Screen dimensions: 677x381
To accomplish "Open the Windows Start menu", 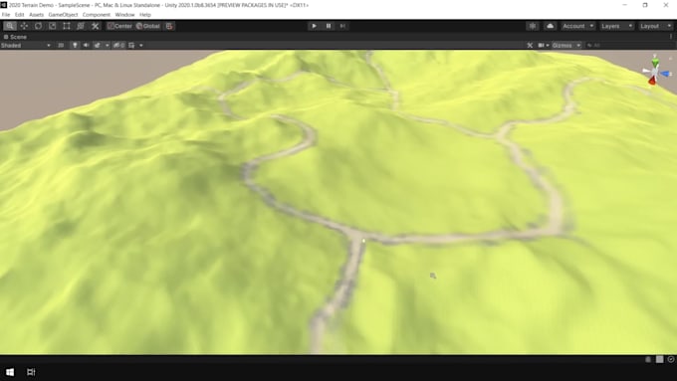I will (x=10, y=372).
